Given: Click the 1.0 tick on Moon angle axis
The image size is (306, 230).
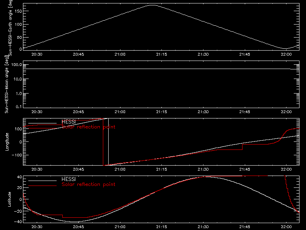Looking at the screenshot, I should (x=19, y=94).
